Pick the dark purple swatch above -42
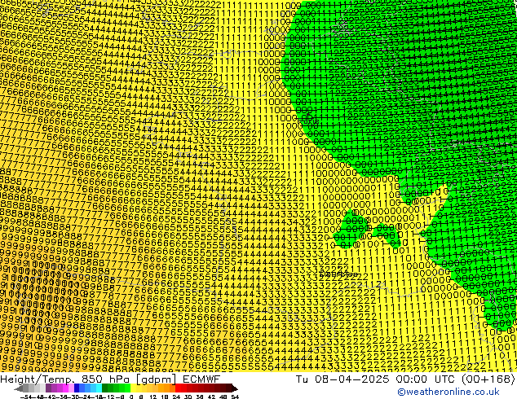 tap(48, 388)
